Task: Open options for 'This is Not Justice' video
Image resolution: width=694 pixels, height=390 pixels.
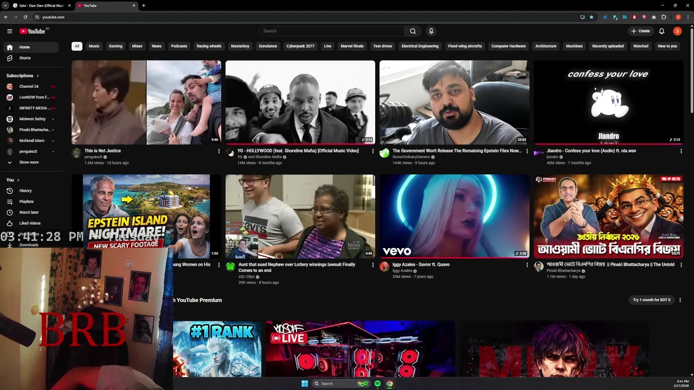Action: click(x=219, y=151)
